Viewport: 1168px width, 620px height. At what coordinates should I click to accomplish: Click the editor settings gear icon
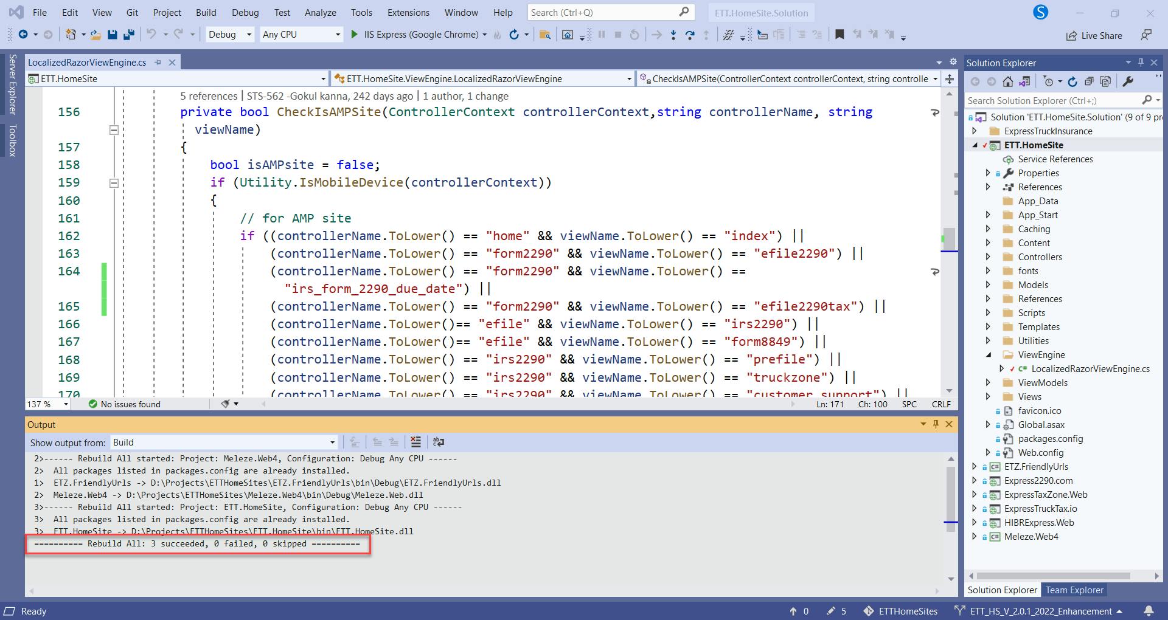coord(954,62)
